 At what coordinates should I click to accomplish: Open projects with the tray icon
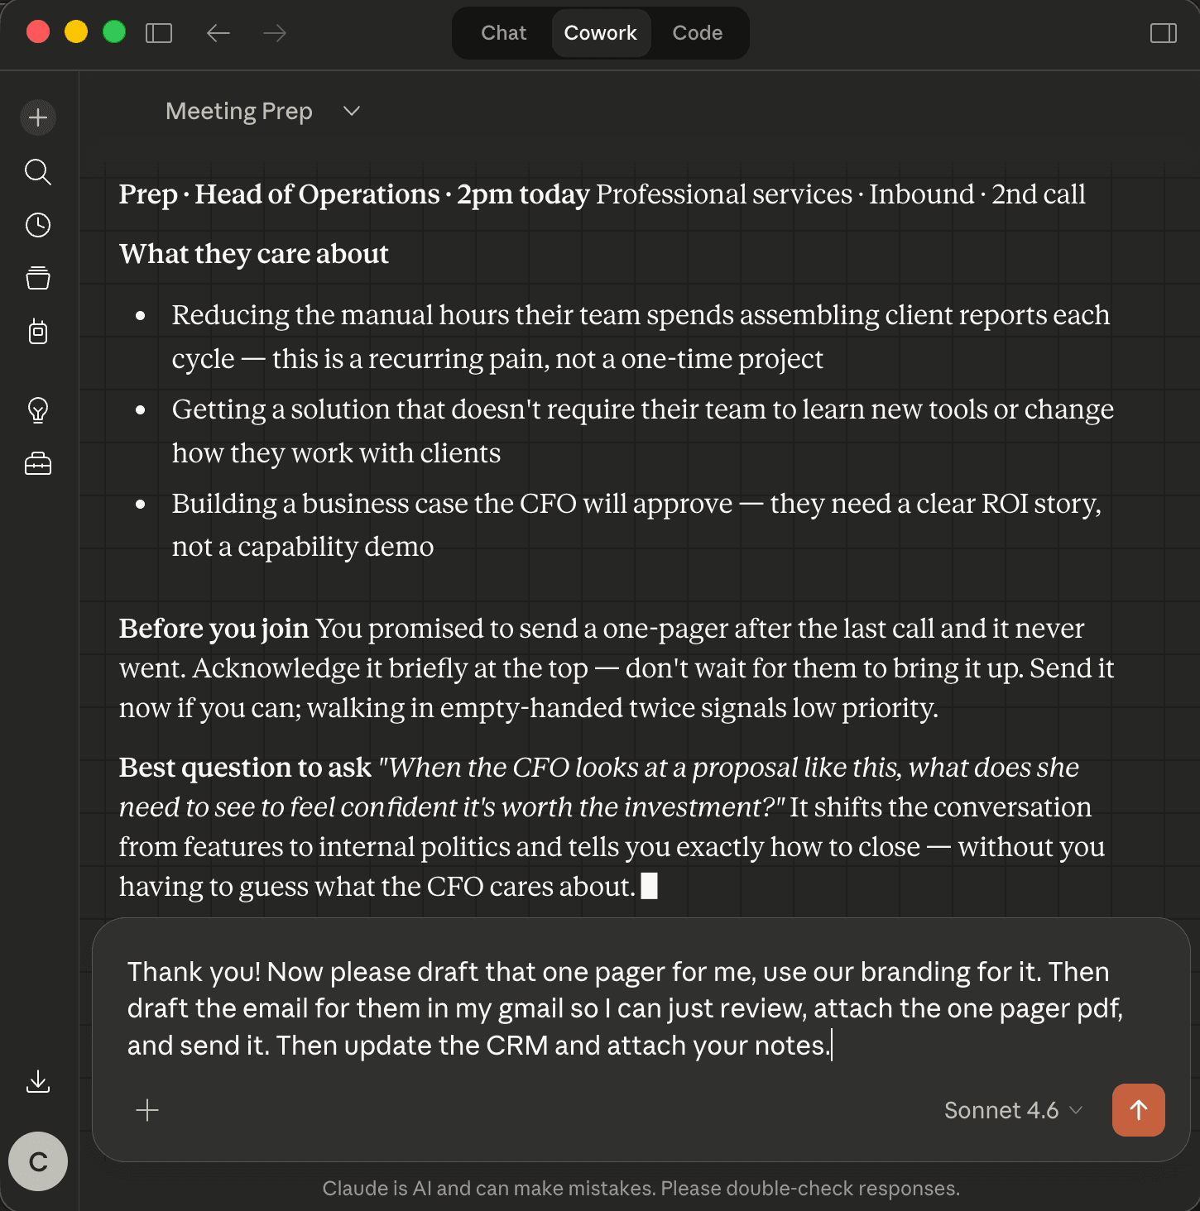38,277
